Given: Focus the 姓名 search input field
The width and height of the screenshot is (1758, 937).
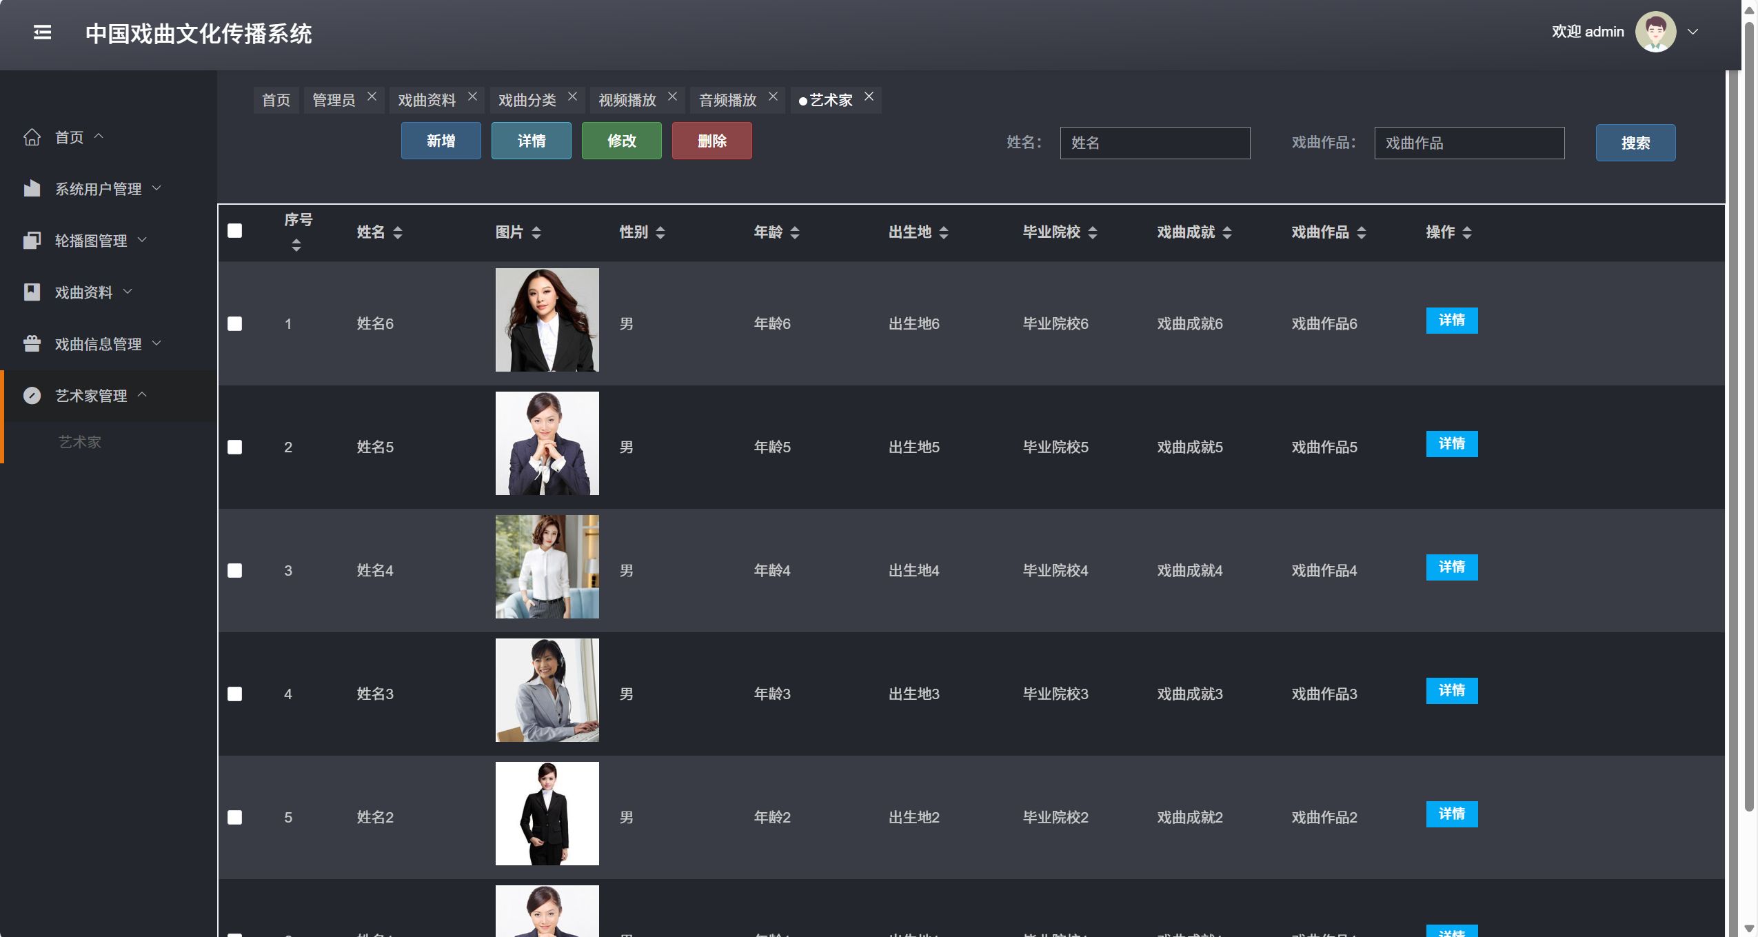Looking at the screenshot, I should pyautogui.click(x=1155, y=143).
